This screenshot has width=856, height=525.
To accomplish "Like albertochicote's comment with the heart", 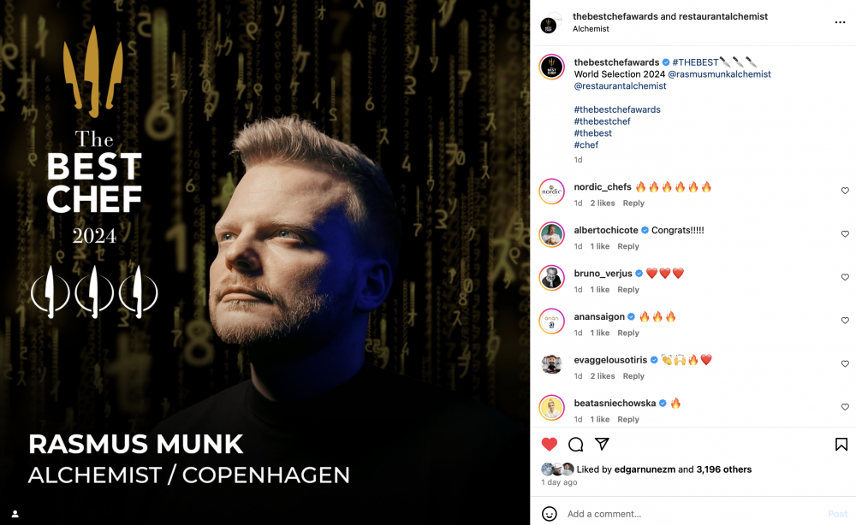I will [x=845, y=234].
